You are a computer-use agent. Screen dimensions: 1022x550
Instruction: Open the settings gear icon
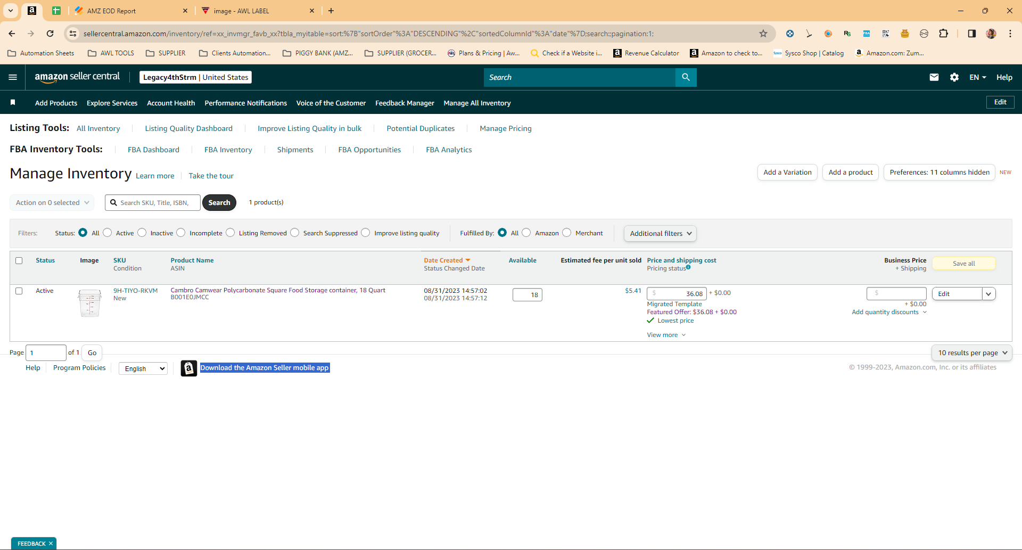pos(954,77)
